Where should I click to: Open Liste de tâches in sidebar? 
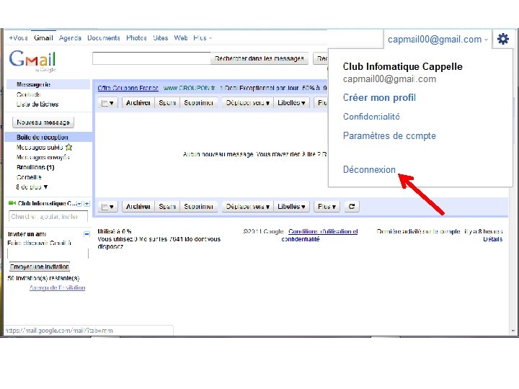pyautogui.click(x=37, y=104)
